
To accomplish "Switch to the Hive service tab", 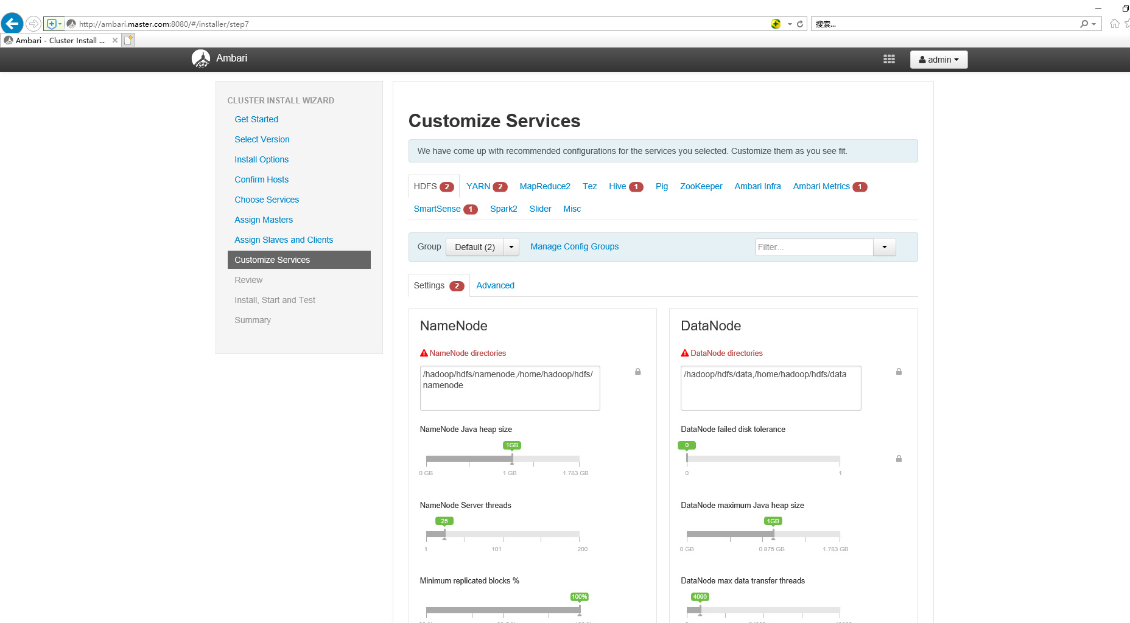I will 626,186.
